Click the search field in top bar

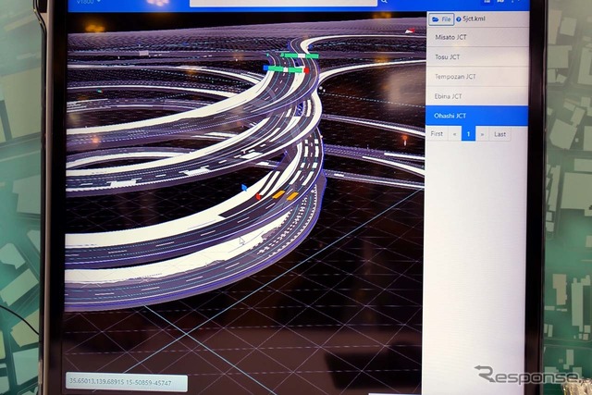[x=283, y=2]
